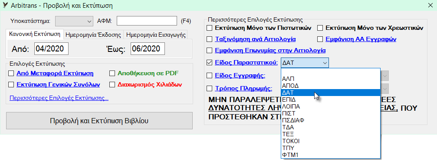The height and width of the screenshot is (160, 437).
Task: Collapse the Είδος Παραστατικού combo box arrow
Action: click(325, 63)
